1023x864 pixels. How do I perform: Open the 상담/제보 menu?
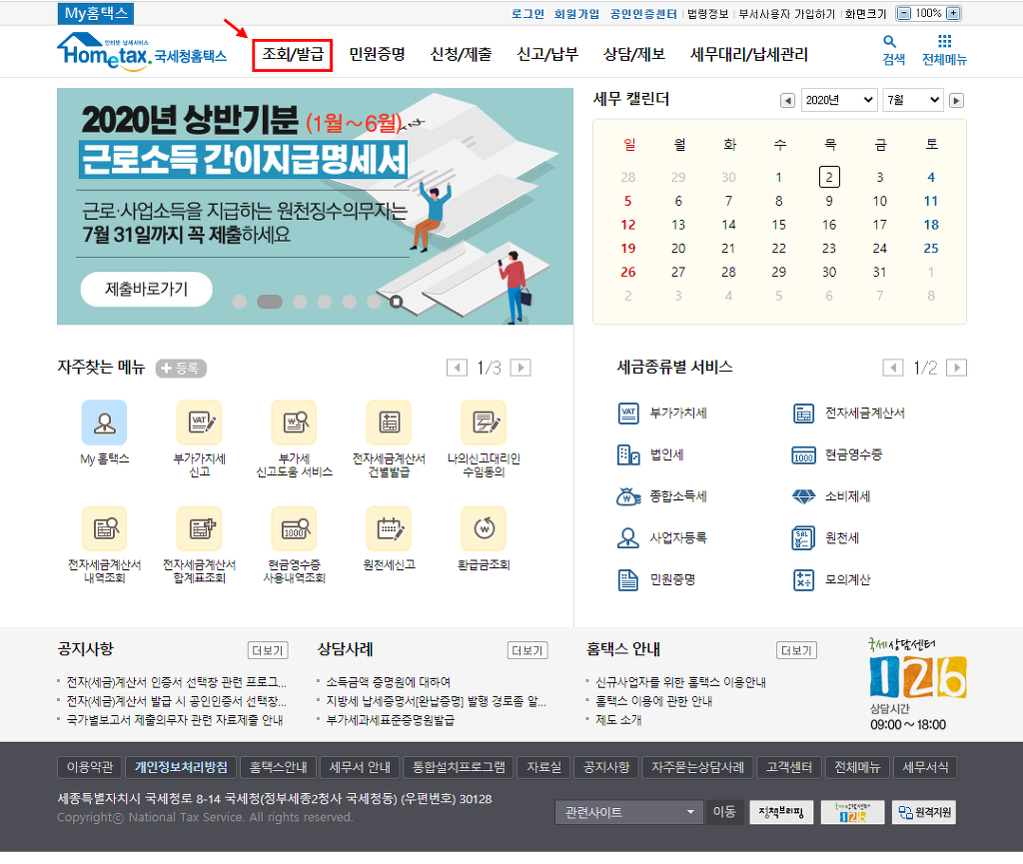click(x=634, y=54)
